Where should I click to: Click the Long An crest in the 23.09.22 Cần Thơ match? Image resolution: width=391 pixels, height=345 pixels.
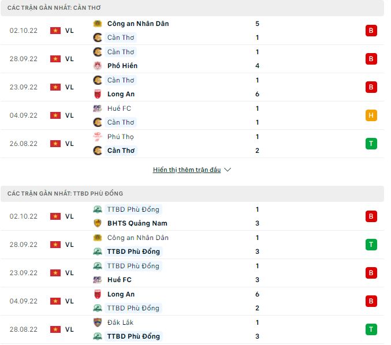98,94
